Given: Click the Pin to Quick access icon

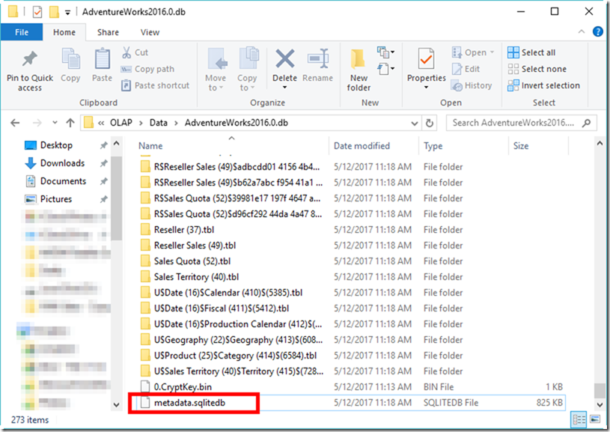Looking at the screenshot, I should (30, 59).
